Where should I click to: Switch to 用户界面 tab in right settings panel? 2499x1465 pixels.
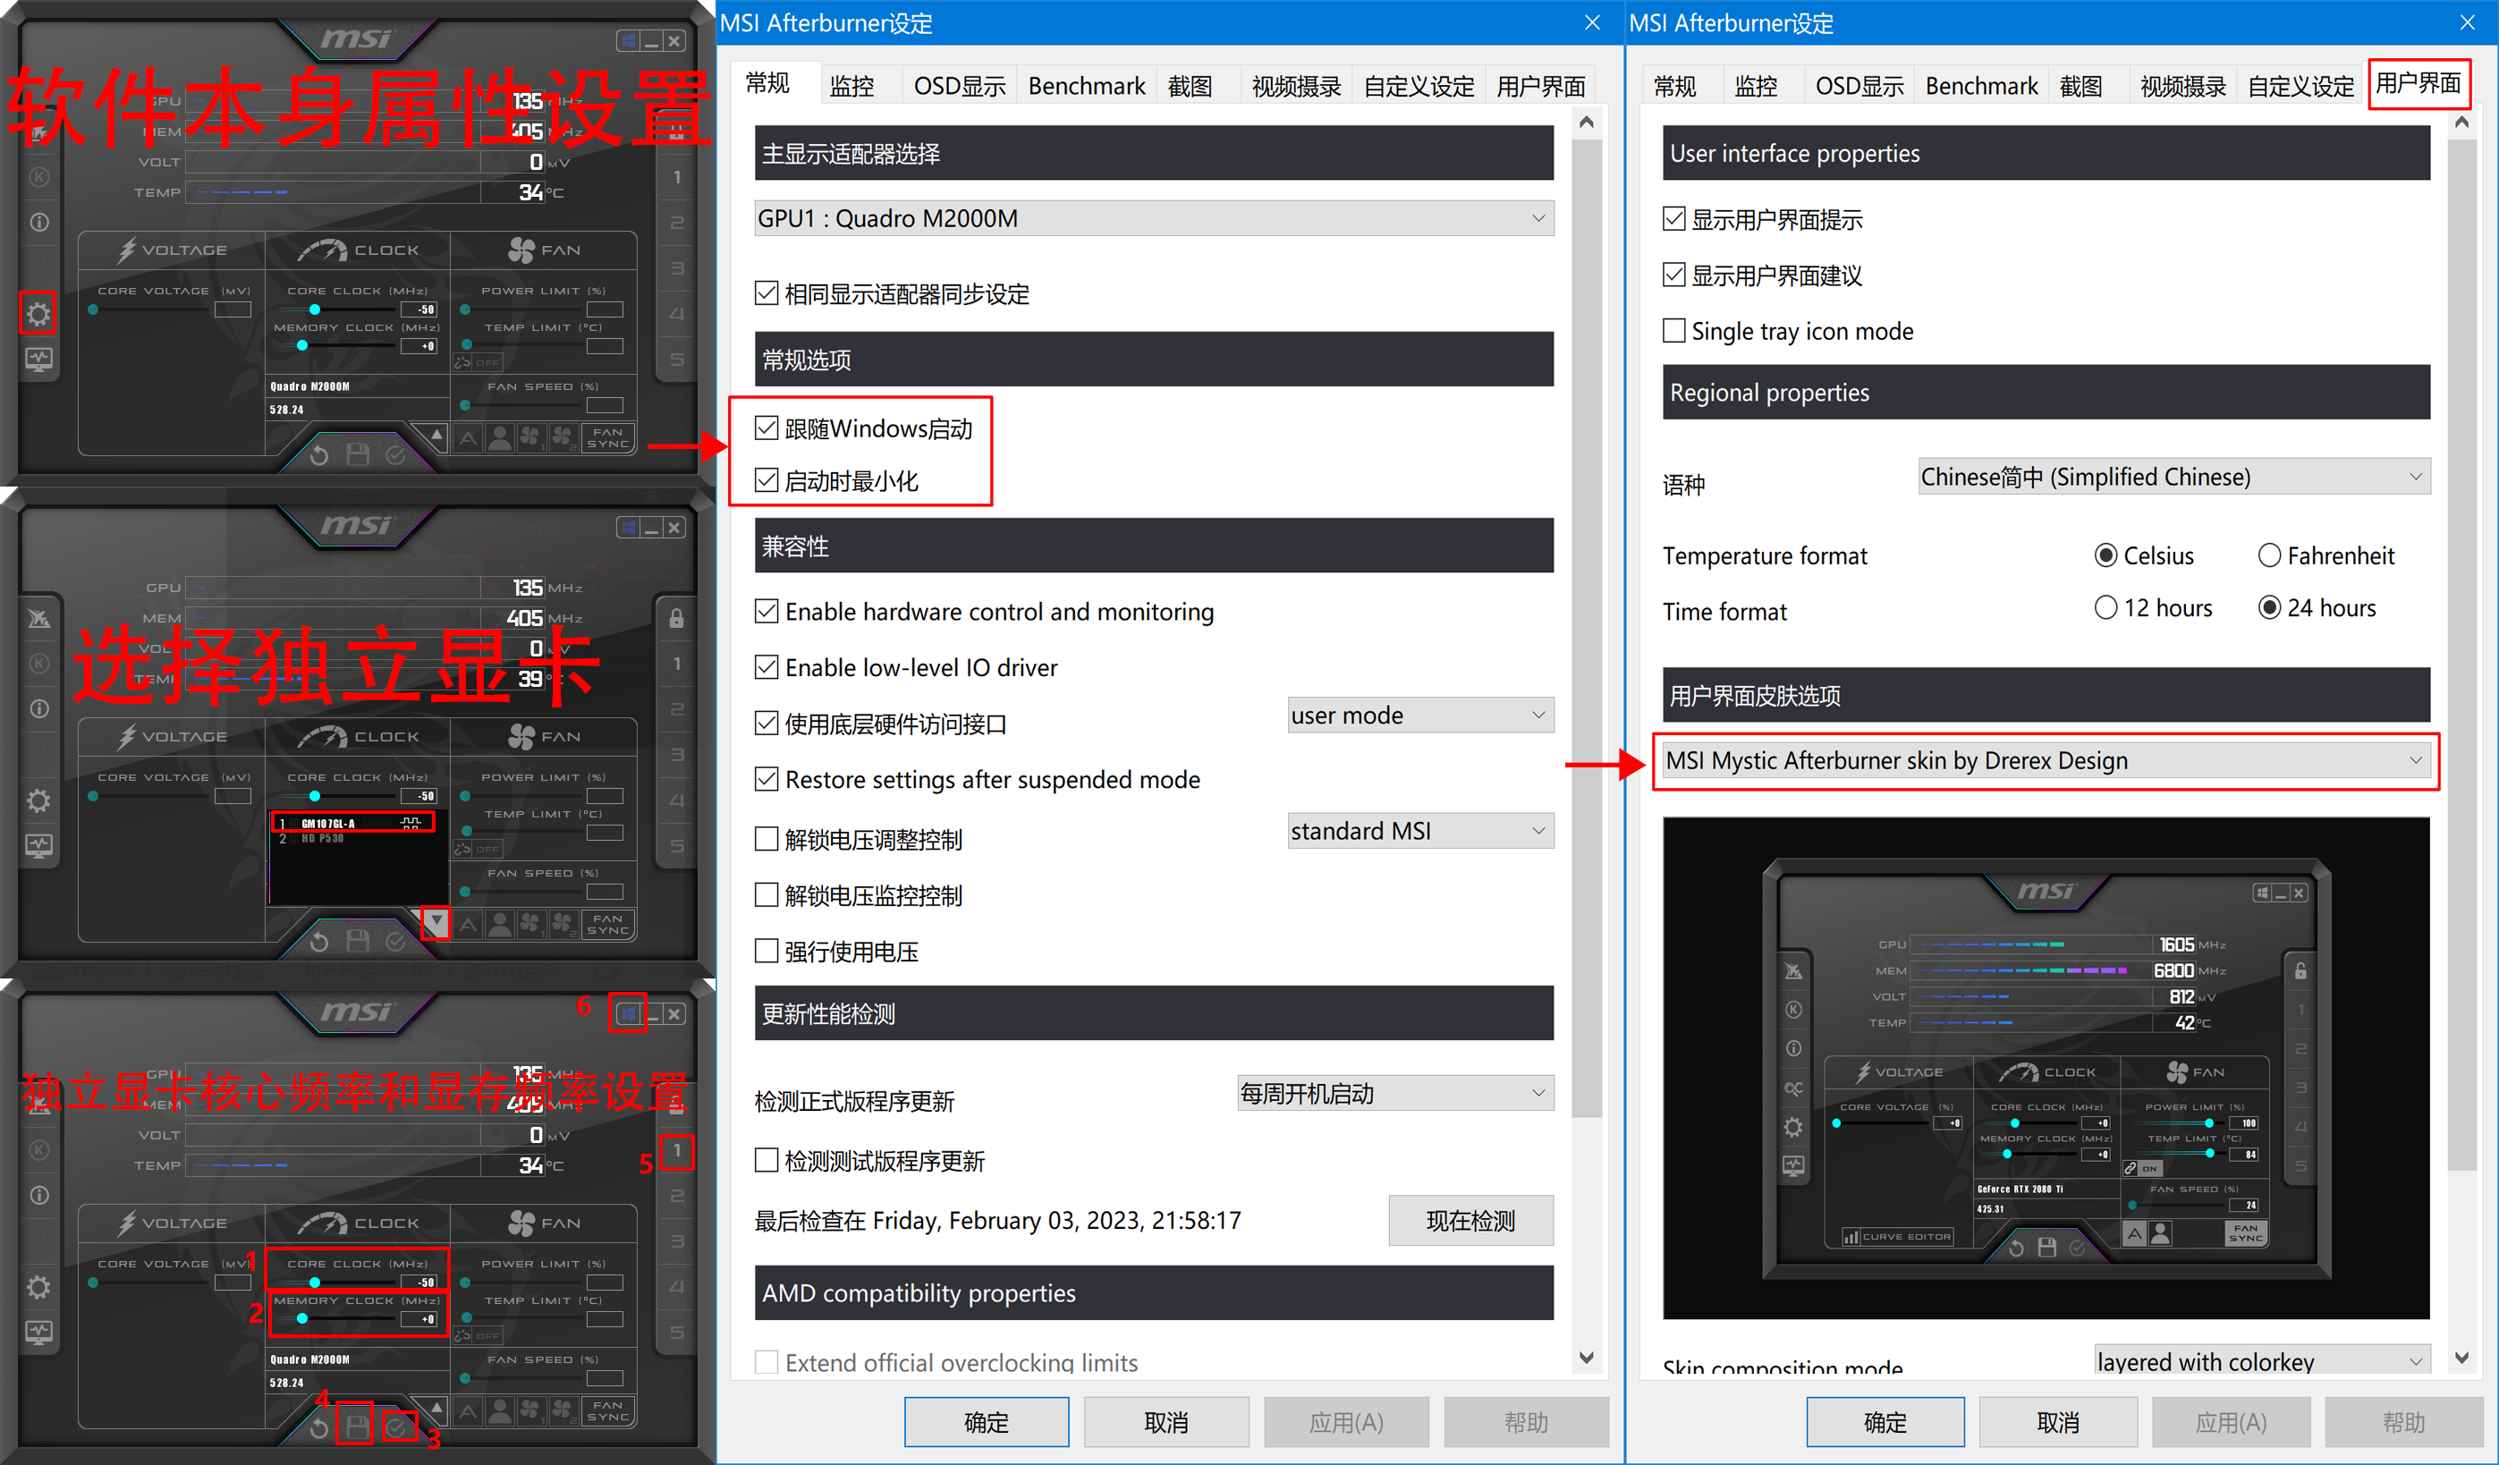pos(2424,84)
